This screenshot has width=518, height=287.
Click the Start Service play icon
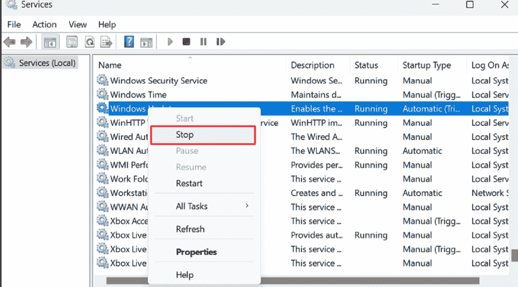coord(170,42)
